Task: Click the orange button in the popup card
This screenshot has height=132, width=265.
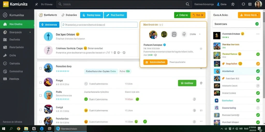Action: (x=155, y=62)
